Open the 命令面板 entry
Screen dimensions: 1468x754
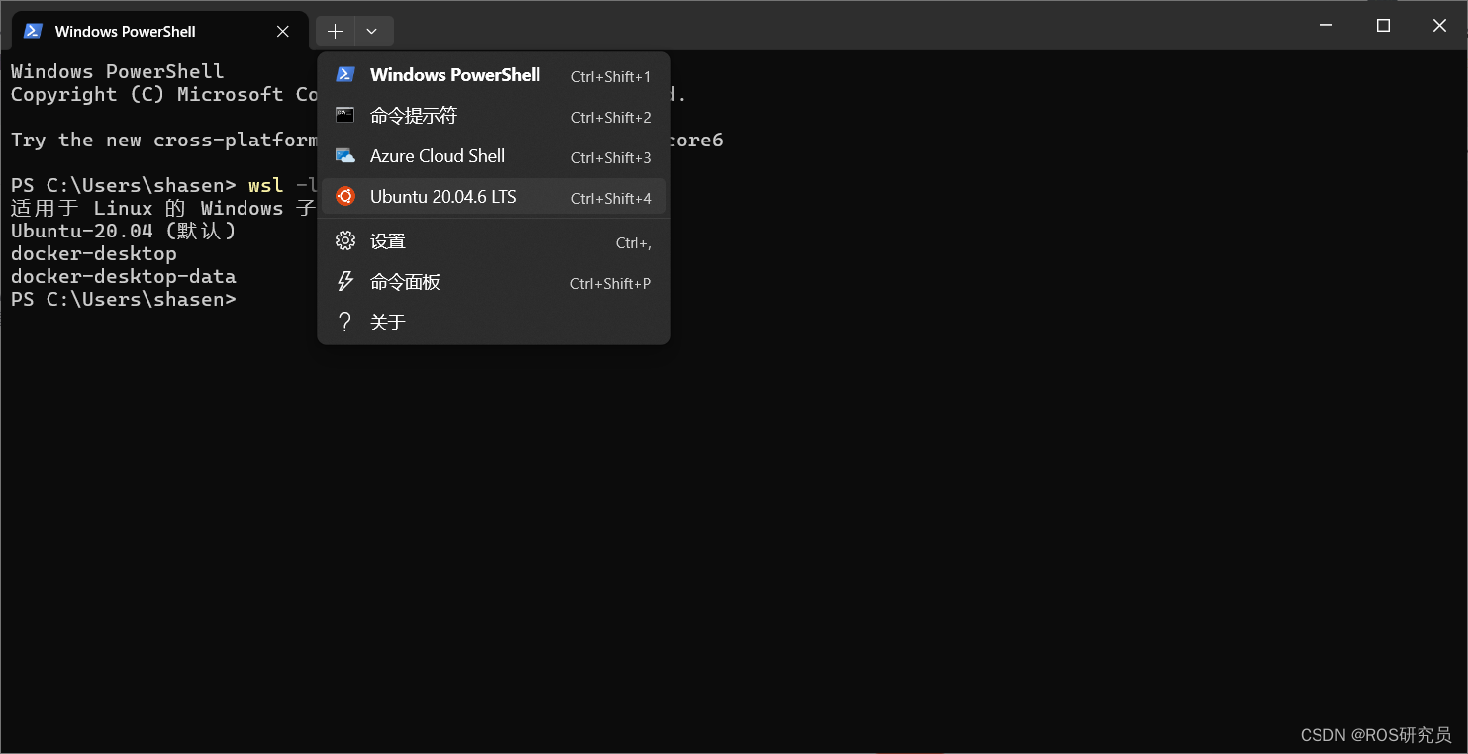494,282
